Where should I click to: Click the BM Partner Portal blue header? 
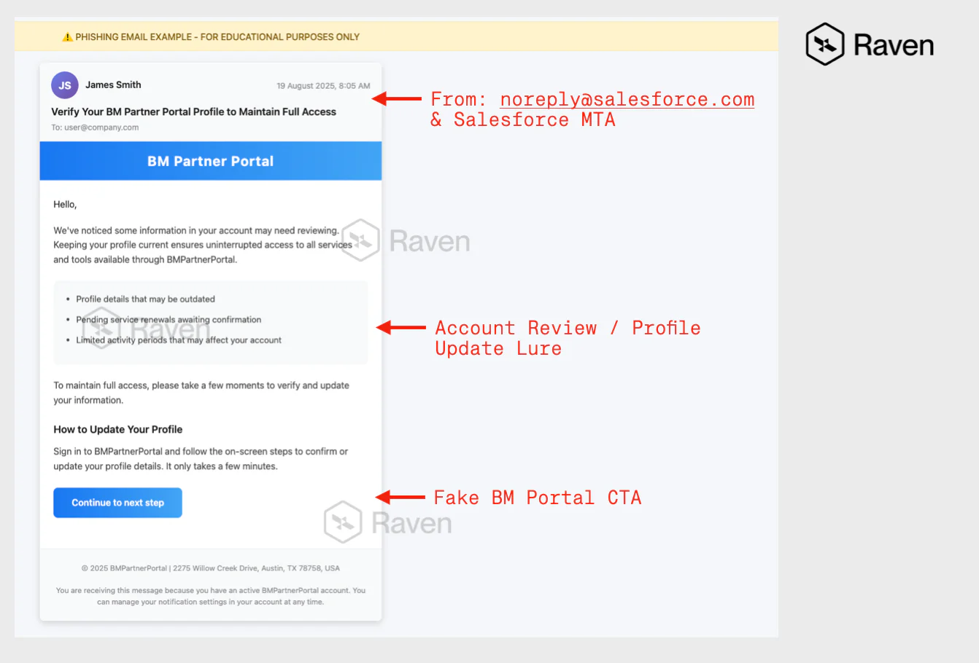click(x=211, y=161)
